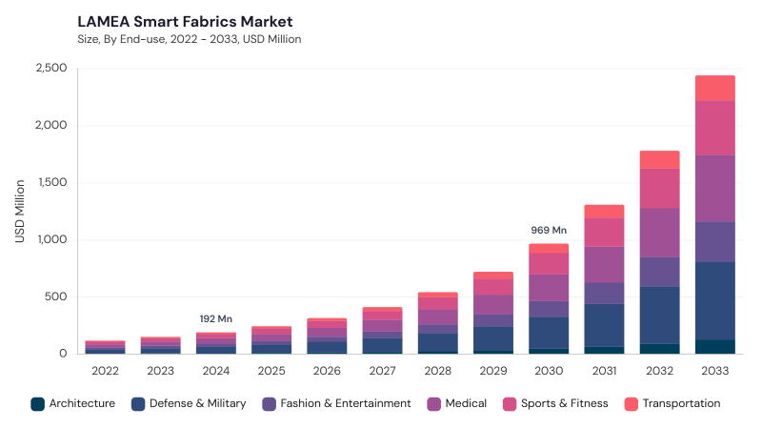This screenshot has width=762, height=429.
Task: Toggle the Defense & Military legend label
Action: point(198,403)
